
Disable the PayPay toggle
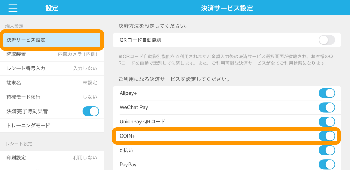(326, 165)
